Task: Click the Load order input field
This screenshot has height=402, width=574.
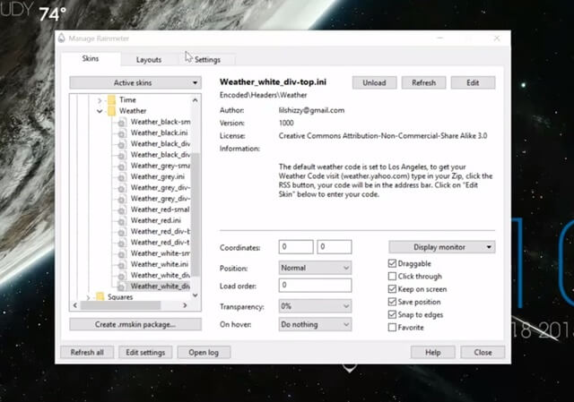Action: [x=315, y=285]
